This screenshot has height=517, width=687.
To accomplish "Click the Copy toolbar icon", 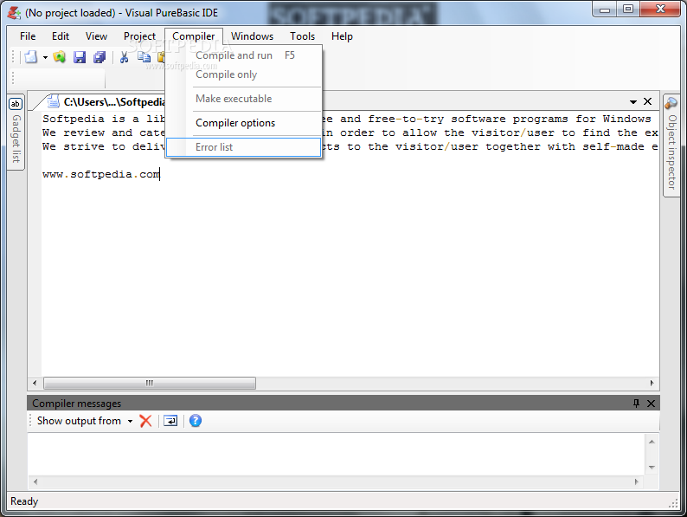I will tap(144, 57).
